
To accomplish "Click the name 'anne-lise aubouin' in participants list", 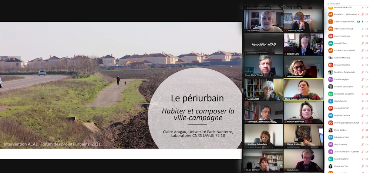I will [342, 36].
